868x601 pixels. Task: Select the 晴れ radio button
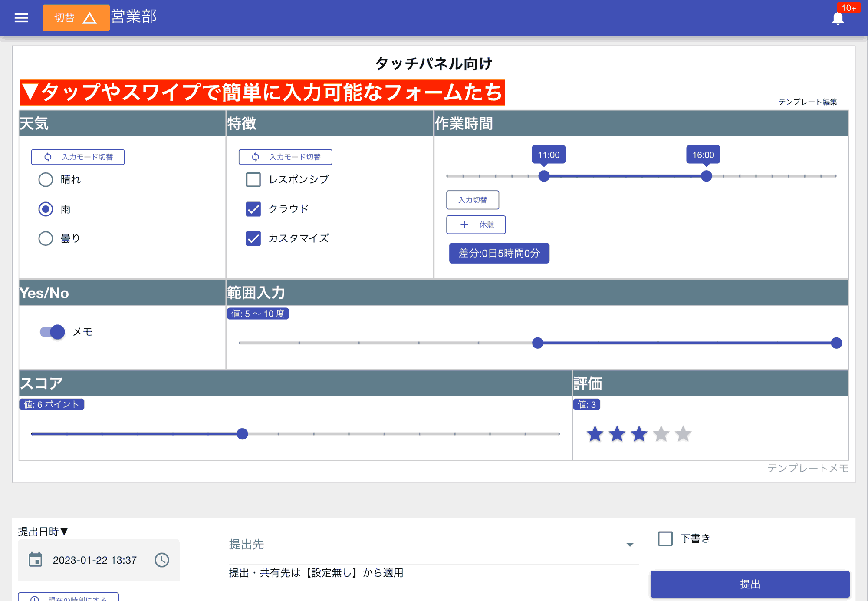(46, 179)
